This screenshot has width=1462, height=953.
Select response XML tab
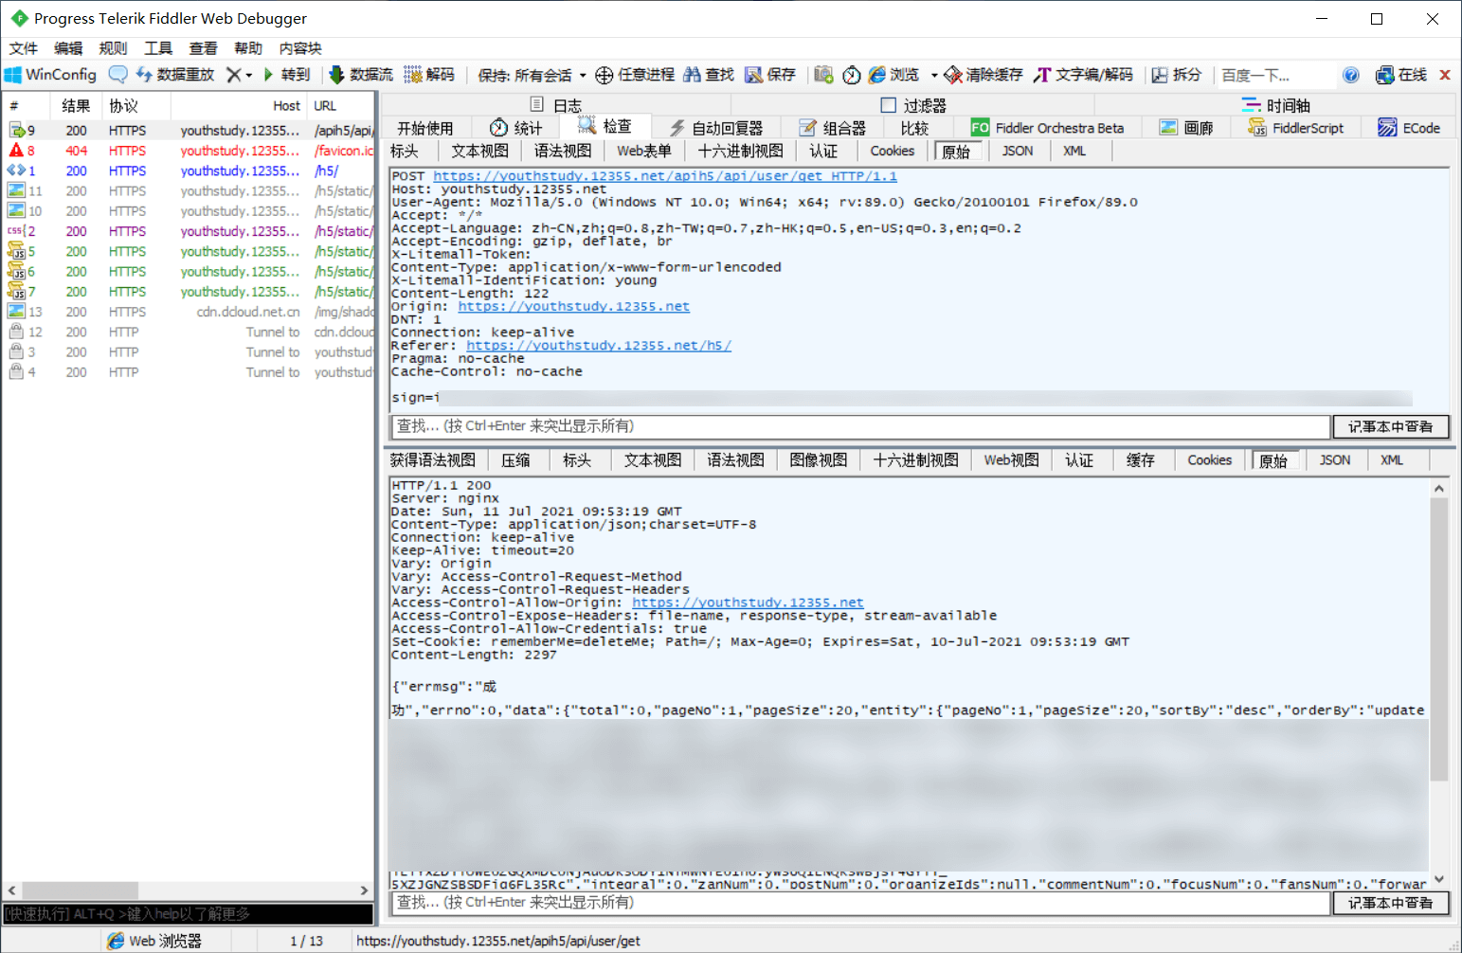1392,460
